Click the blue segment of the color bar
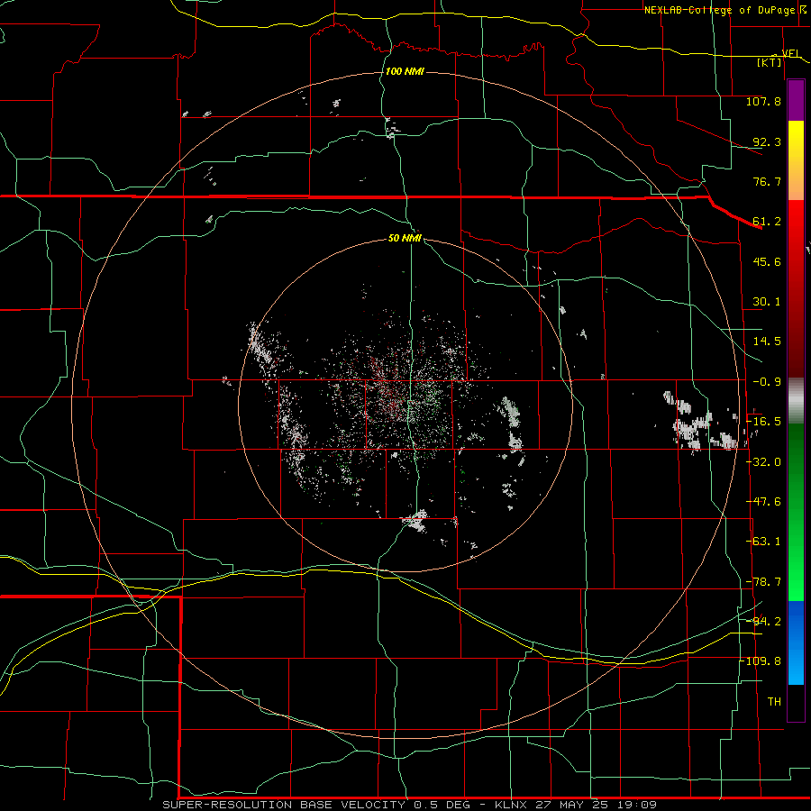Image resolution: width=811 pixels, height=811 pixels. (x=796, y=642)
